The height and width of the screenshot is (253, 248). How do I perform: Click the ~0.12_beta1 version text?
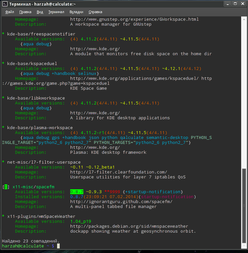pos(100,167)
